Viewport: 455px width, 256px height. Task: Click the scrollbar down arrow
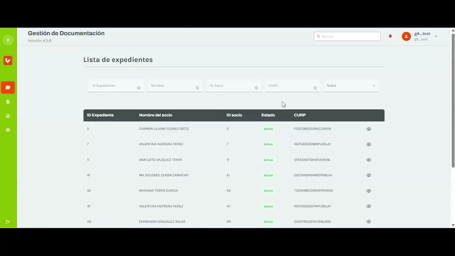click(x=453, y=225)
